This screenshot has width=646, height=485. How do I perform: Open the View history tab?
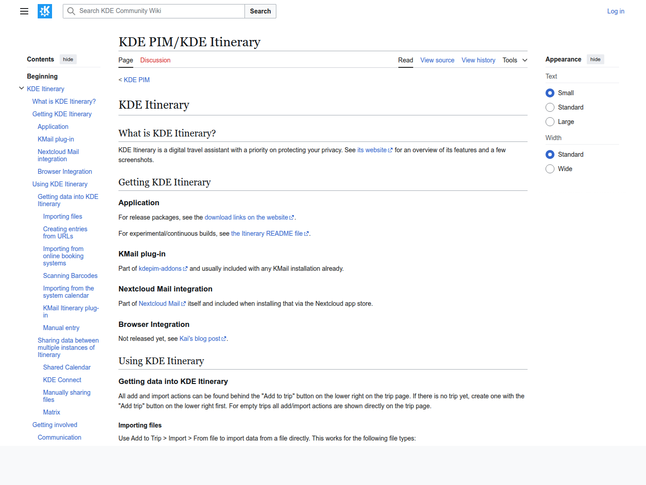478,60
